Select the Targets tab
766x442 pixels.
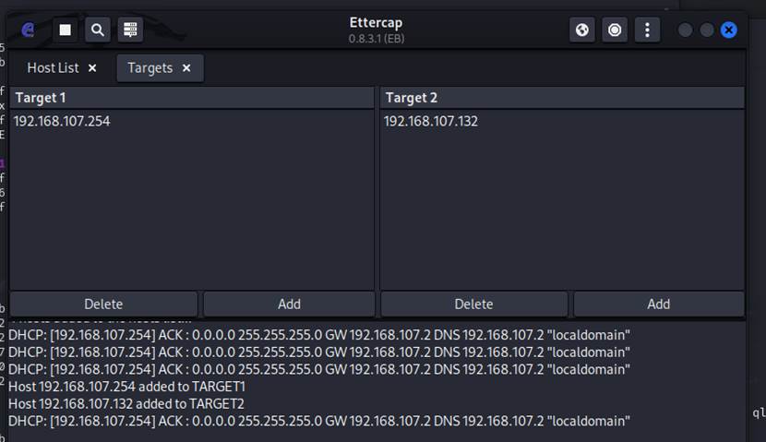(x=150, y=68)
